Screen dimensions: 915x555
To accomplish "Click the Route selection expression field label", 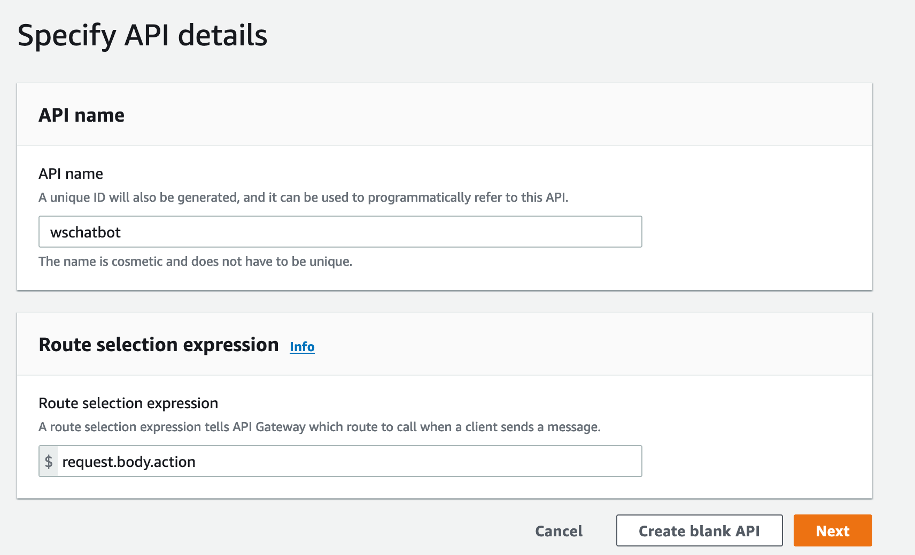I will [x=128, y=403].
